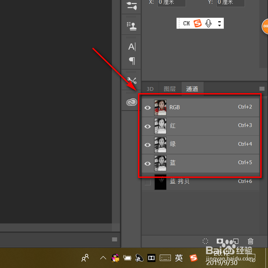
Task: Toggle 英 input mode indicator
Action: coord(179,258)
